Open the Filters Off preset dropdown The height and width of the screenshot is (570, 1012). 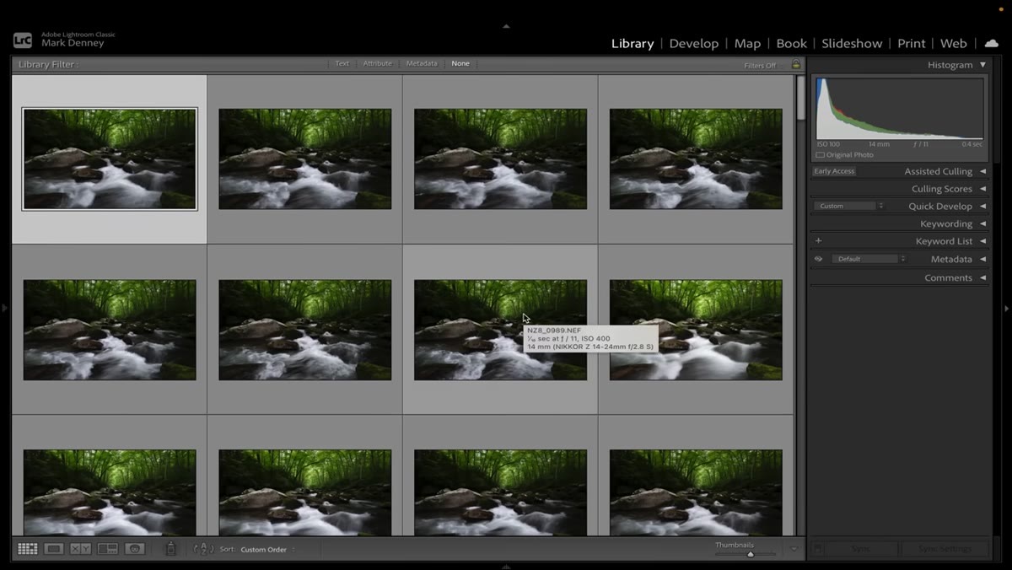(x=762, y=66)
